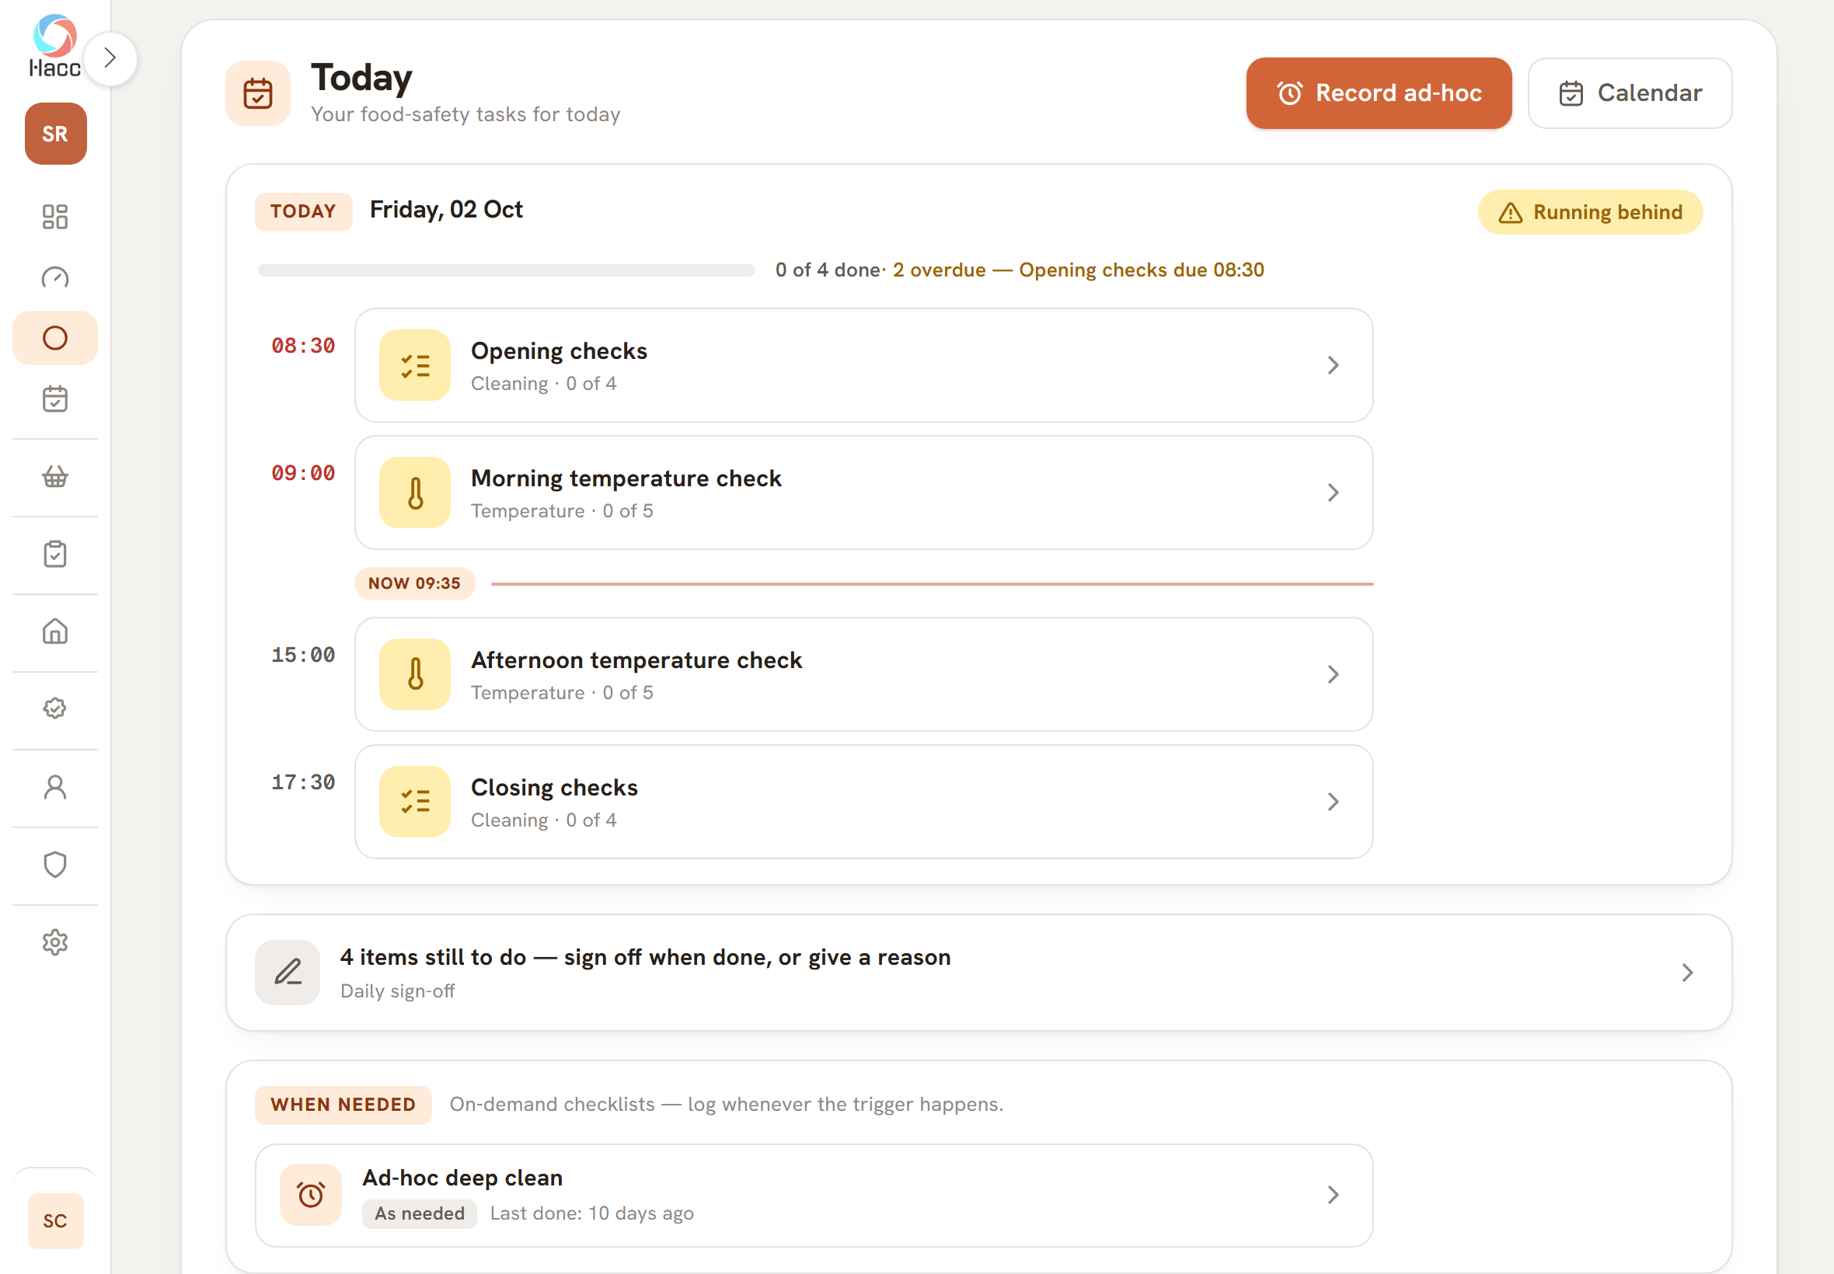Click the Running behind status badge
This screenshot has width=1834, height=1274.
tap(1590, 211)
